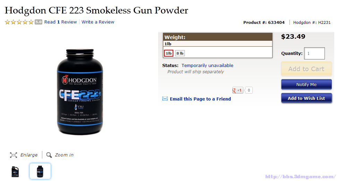
Task: Click the email envelope icon
Action: [165, 98]
